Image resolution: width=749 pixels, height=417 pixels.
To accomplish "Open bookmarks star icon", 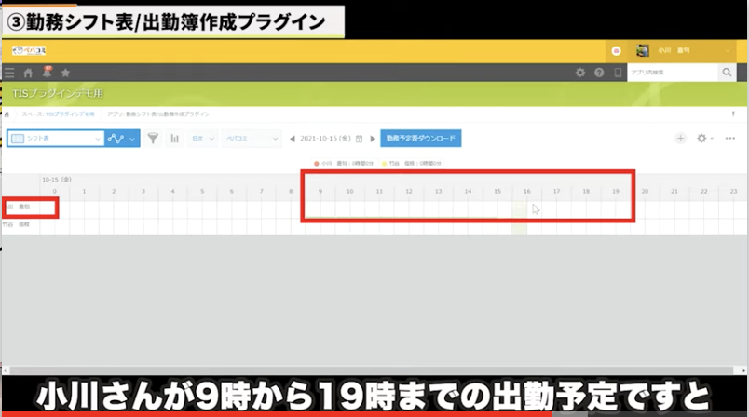I will tap(65, 73).
